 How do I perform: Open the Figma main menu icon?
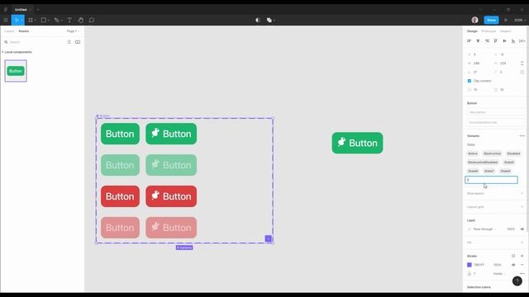click(x=6, y=20)
